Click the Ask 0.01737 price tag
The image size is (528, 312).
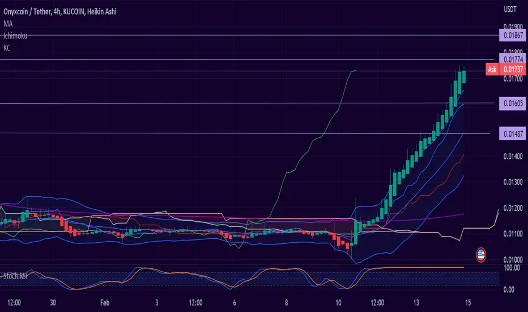[x=506, y=69]
